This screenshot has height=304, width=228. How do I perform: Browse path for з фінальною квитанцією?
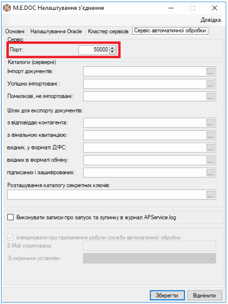coord(210,135)
